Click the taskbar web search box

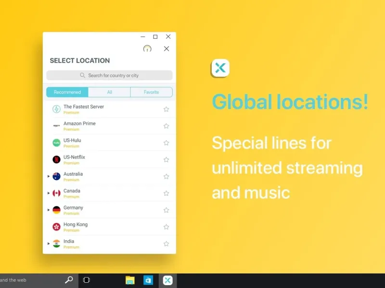pos(39,280)
